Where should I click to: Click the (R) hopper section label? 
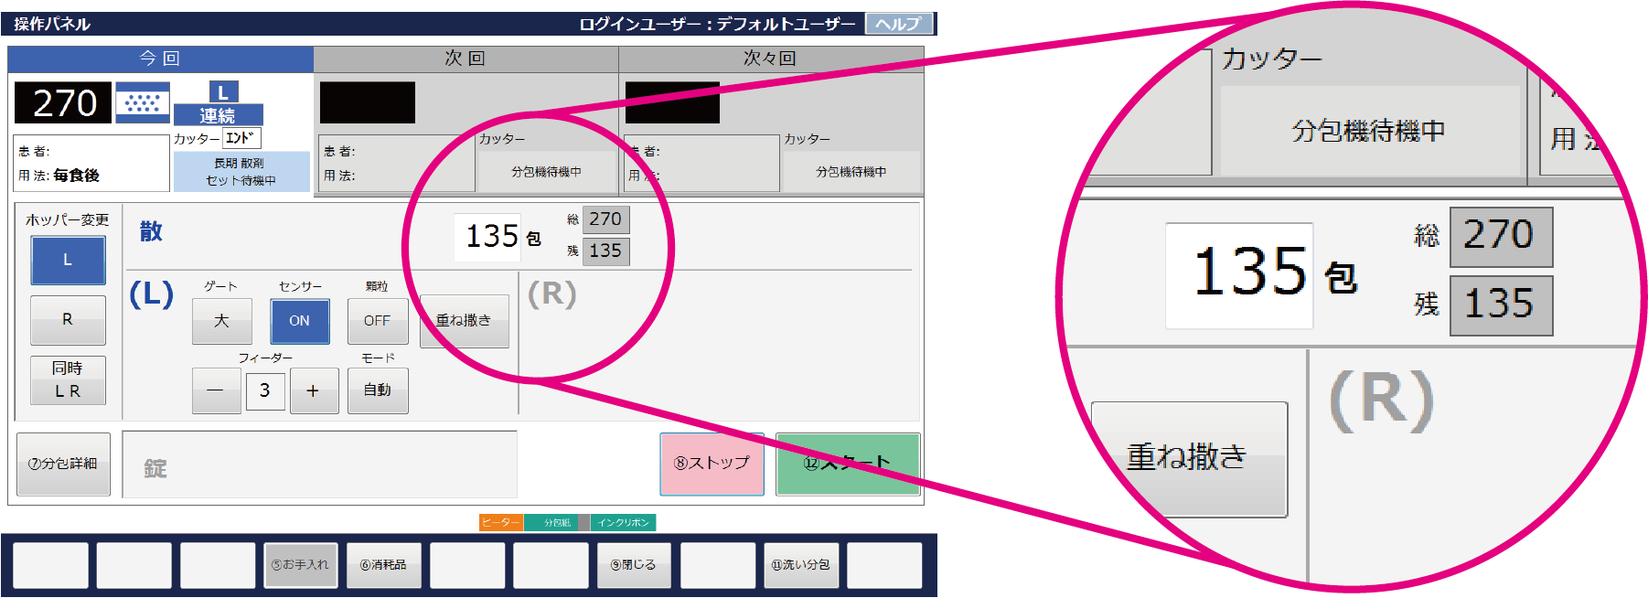coord(552,294)
